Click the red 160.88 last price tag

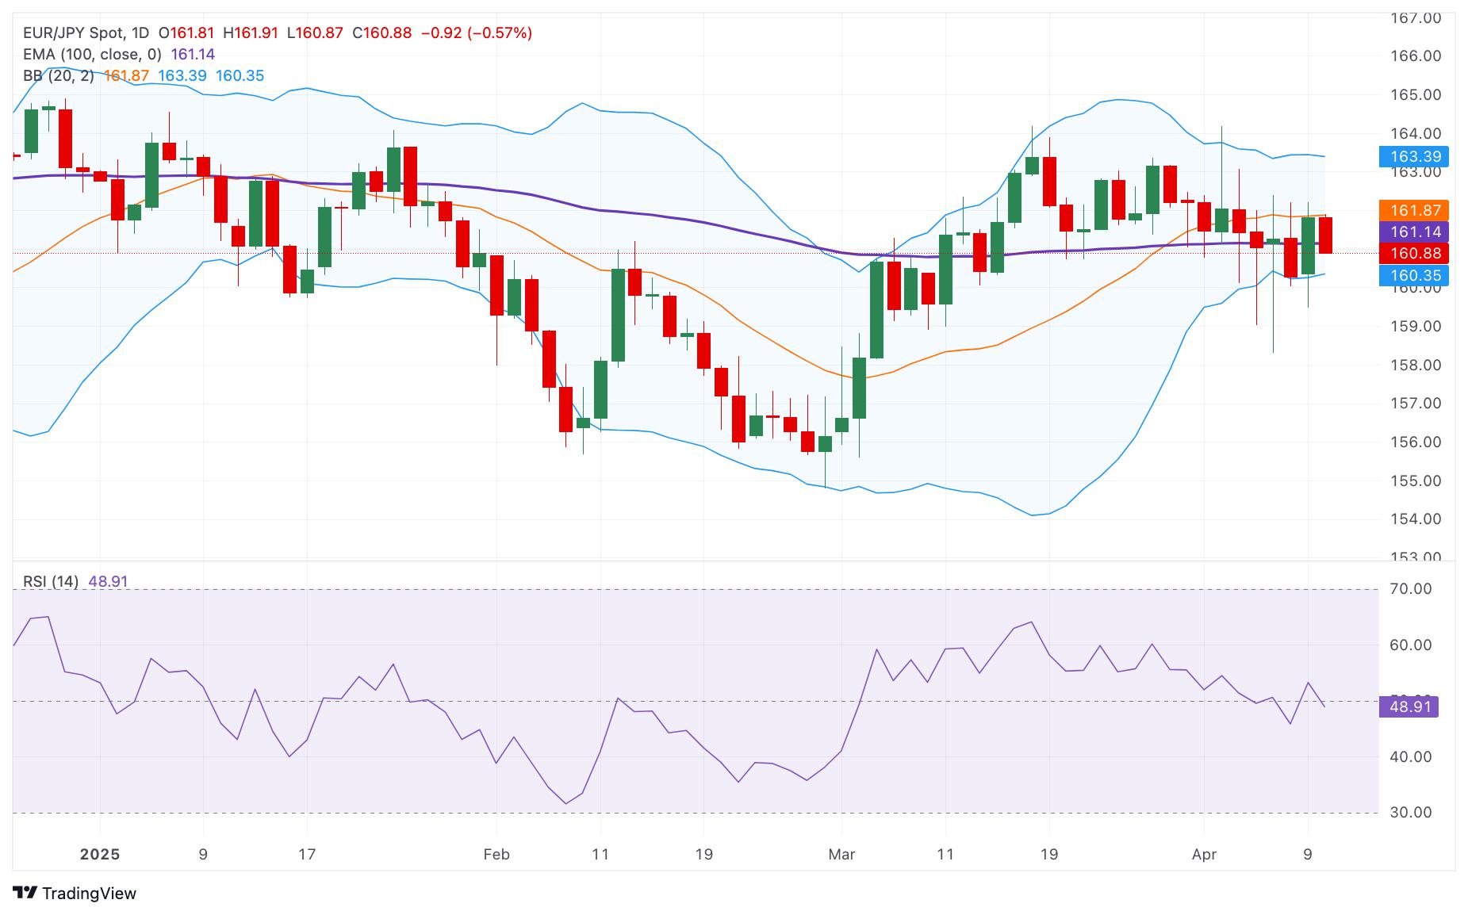pos(1414,254)
